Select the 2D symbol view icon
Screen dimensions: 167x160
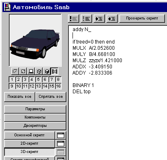coord(15,71)
